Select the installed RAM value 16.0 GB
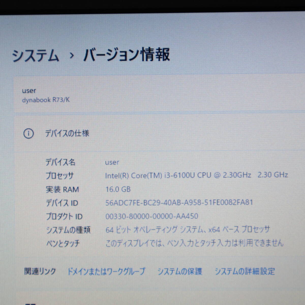Screen dimensions: 305x305 118,189
